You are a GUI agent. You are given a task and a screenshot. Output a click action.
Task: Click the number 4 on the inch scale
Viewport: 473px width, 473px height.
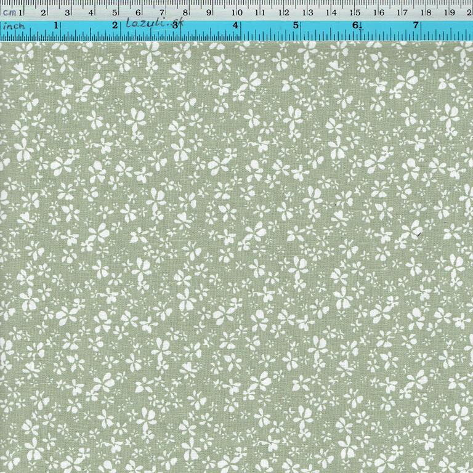click(x=236, y=25)
